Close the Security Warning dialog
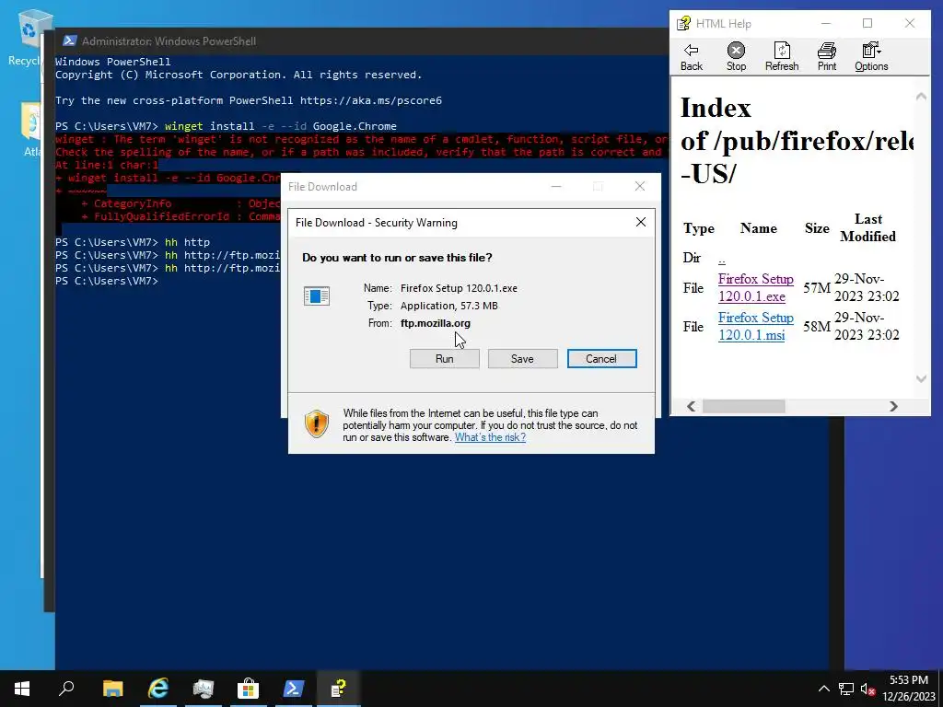 tap(641, 223)
